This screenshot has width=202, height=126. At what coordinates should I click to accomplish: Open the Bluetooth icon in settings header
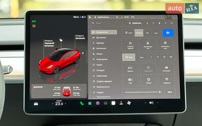(166, 23)
